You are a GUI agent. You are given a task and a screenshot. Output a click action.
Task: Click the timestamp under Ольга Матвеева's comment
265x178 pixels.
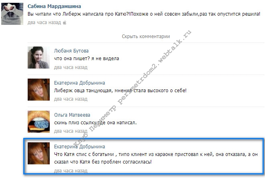click(71, 131)
